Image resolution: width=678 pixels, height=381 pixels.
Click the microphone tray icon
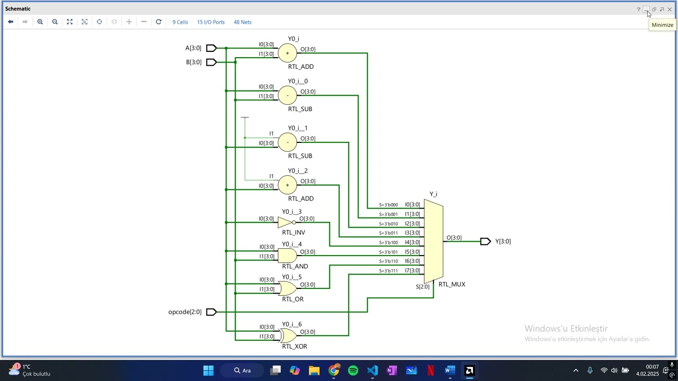pos(590,370)
